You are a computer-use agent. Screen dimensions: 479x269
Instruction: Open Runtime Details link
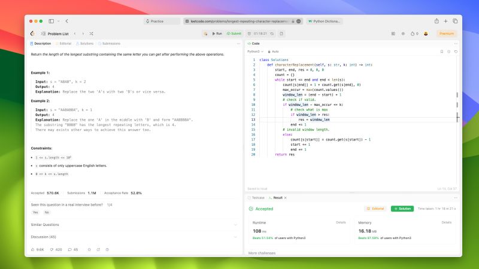pyautogui.click(x=341, y=222)
